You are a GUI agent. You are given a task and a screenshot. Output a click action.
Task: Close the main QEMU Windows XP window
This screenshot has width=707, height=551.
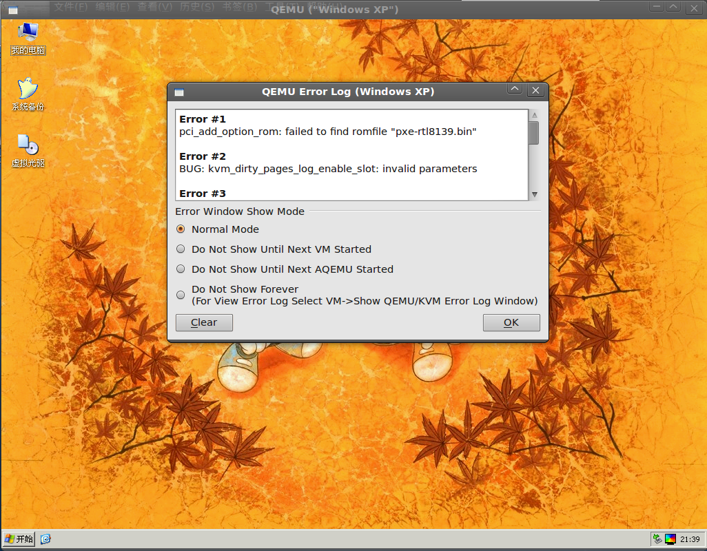(694, 8)
